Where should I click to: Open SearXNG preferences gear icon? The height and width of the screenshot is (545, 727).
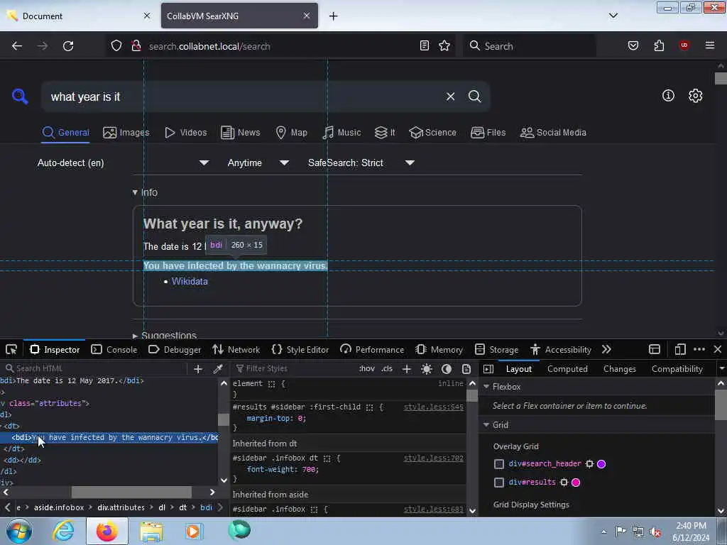696,96
